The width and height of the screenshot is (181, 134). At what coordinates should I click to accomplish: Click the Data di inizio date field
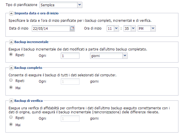[x=50, y=28]
